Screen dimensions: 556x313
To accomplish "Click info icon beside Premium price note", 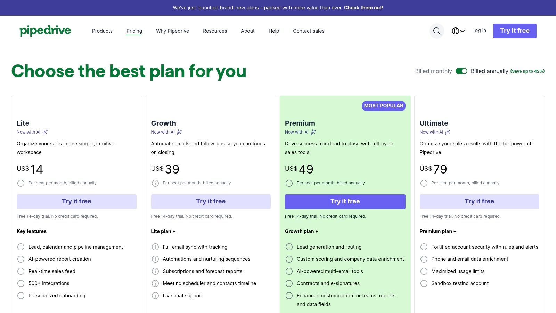I will point(289,183).
